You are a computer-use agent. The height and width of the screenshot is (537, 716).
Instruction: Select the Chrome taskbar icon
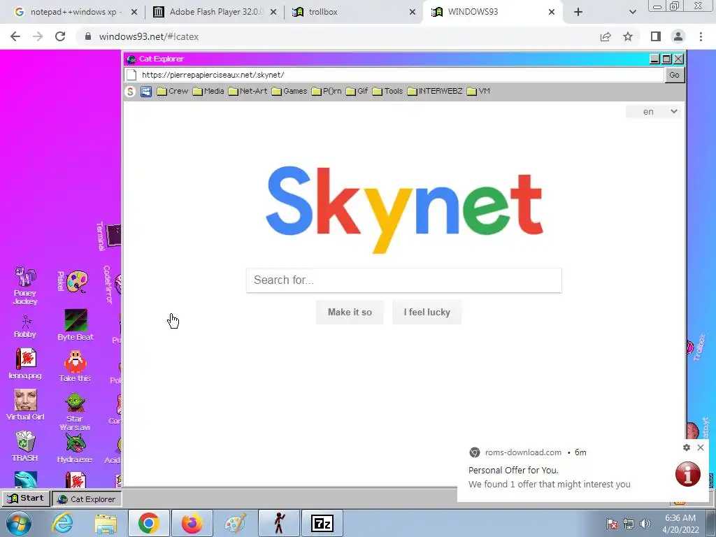(149, 523)
